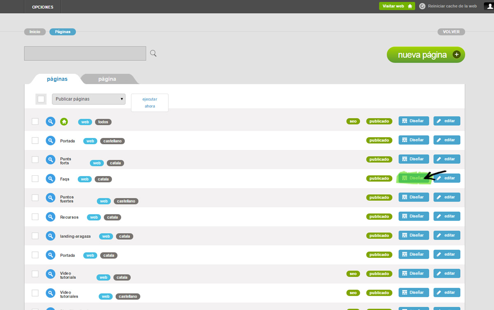The image size is (494, 310).
Task: Click the page search input field
Action: click(85, 53)
